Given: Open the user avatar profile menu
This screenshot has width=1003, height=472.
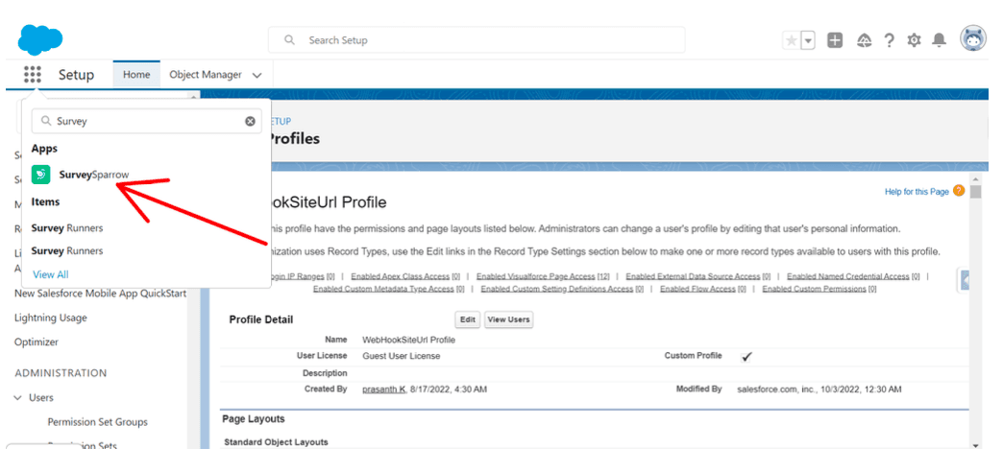Looking at the screenshot, I should pos(973,39).
